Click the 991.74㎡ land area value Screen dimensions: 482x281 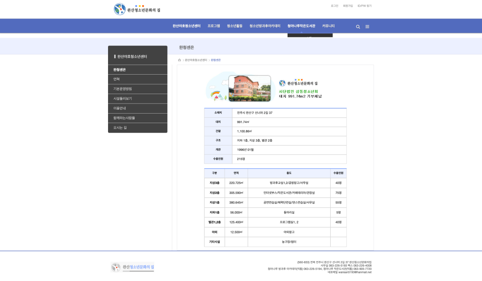[243, 122]
